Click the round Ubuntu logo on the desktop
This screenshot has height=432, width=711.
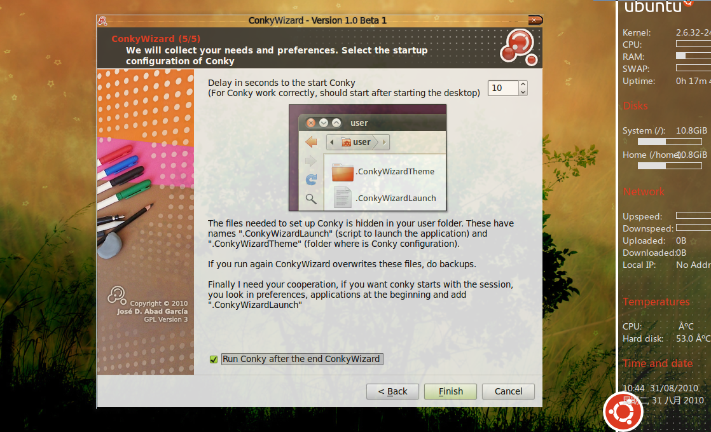623,411
